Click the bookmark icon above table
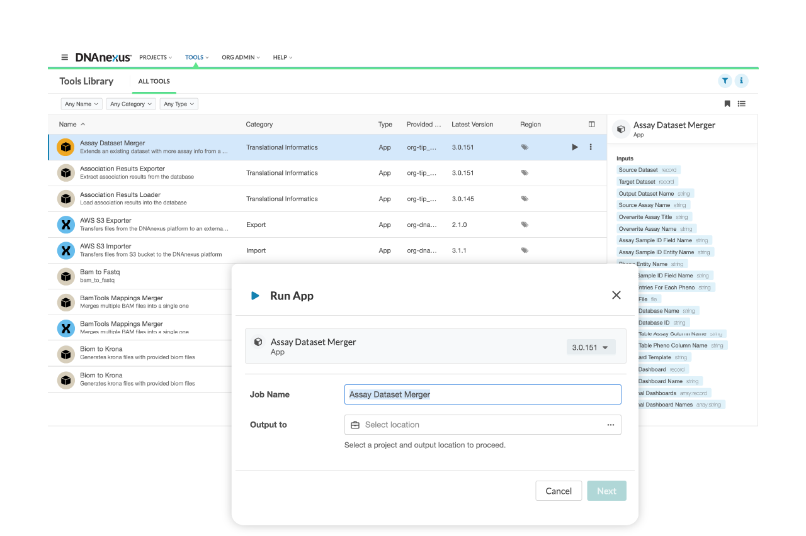Screen dimensions: 806x536 click(x=727, y=104)
